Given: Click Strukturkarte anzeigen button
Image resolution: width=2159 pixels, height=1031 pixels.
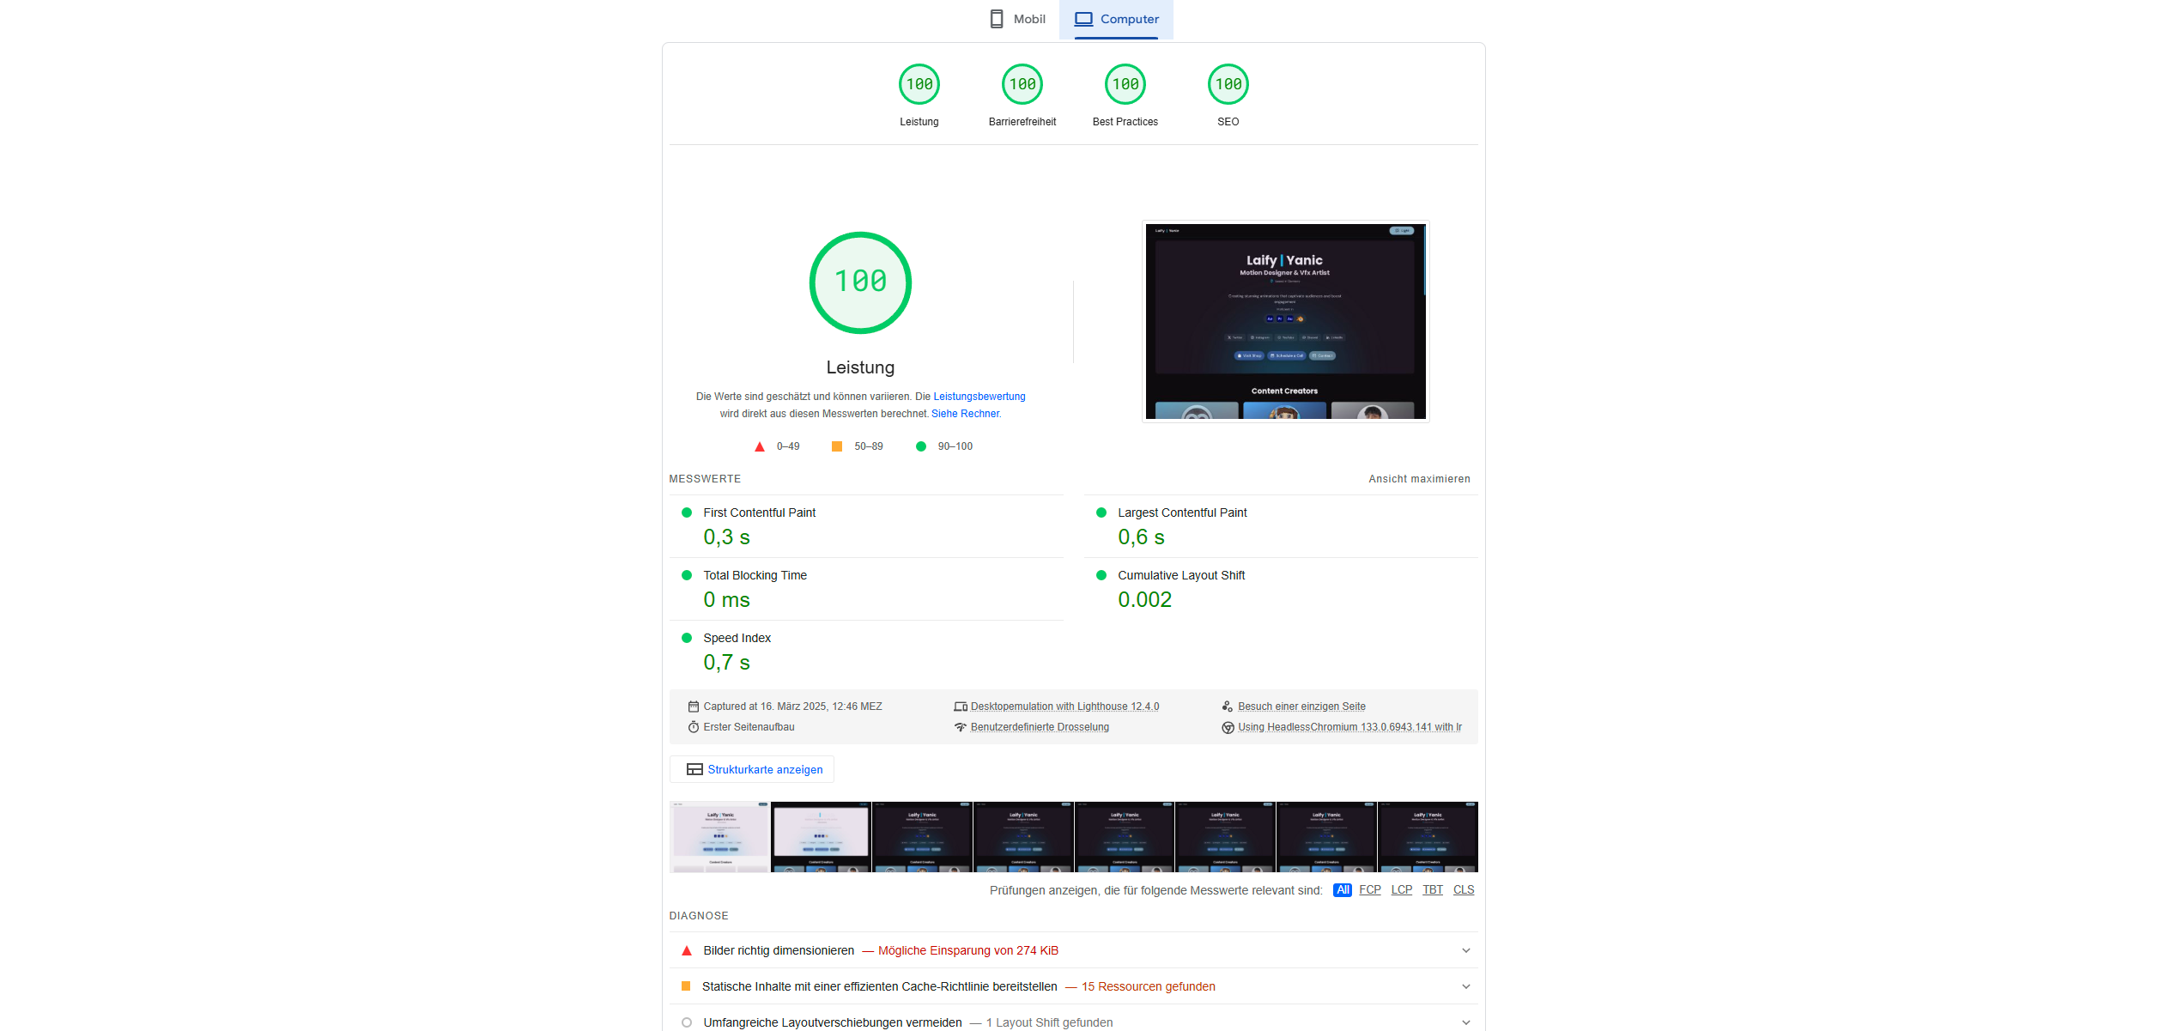Looking at the screenshot, I should [752, 769].
